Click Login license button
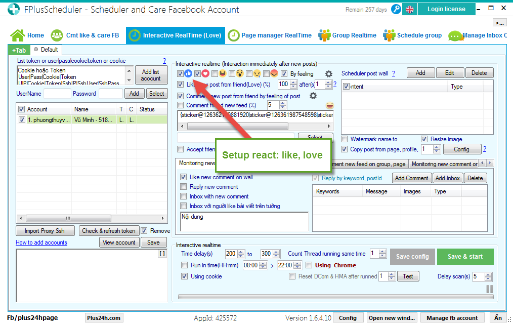 (x=446, y=9)
